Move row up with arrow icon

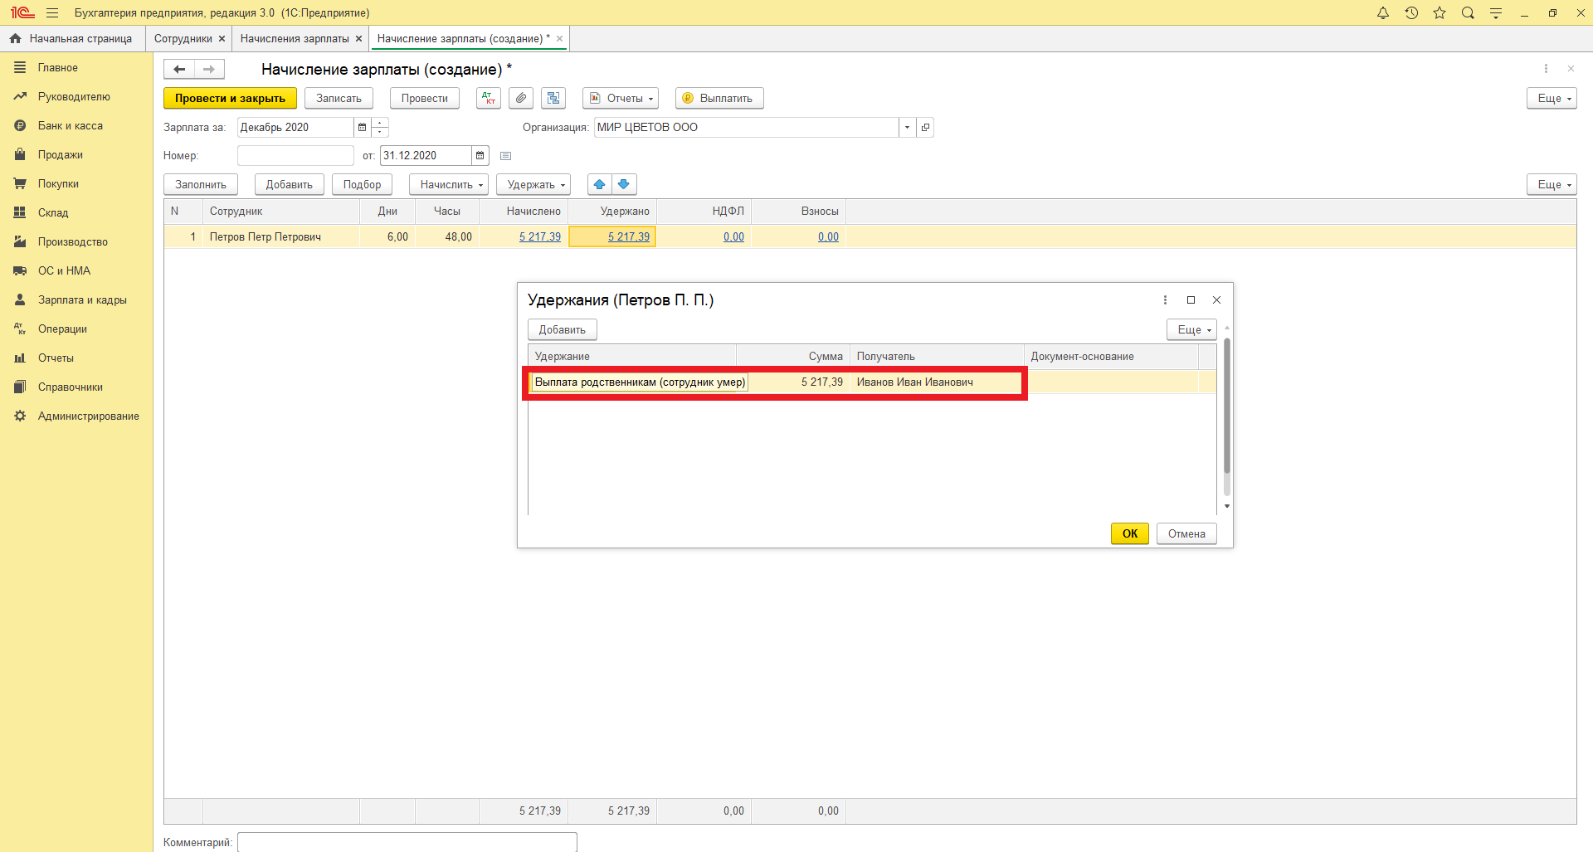point(599,184)
